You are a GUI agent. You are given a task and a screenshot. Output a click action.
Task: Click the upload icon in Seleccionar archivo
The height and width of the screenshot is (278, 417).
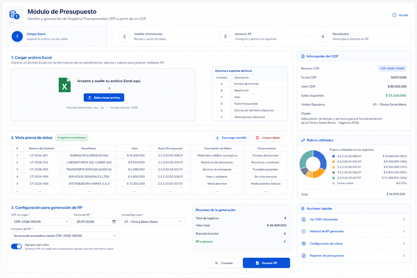tap(90, 97)
